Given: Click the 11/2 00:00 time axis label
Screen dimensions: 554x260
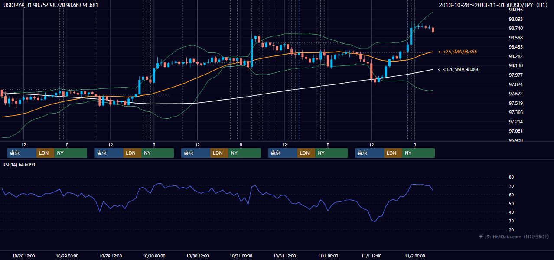Looking at the screenshot, I should 414,256.
